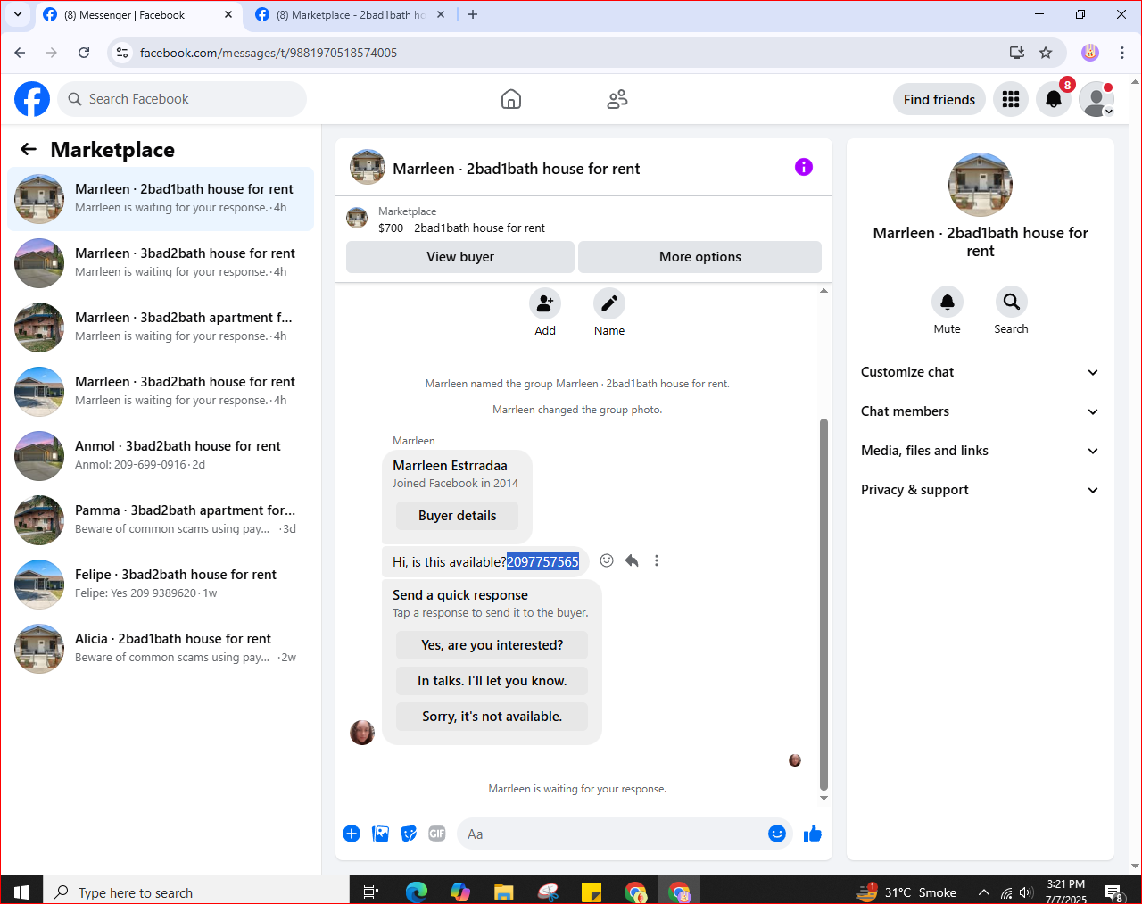1142x904 pixels.
Task: Click the Add people icon
Action: point(545,303)
